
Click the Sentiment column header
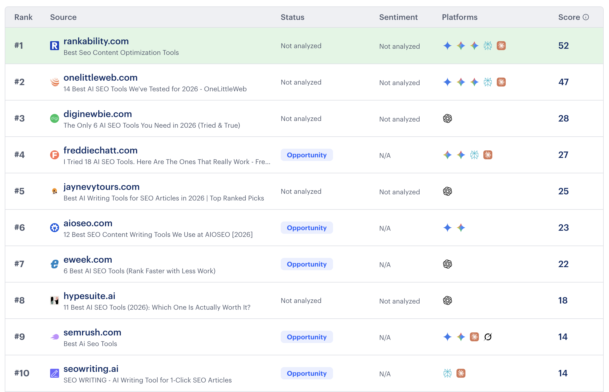pyautogui.click(x=398, y=17)
